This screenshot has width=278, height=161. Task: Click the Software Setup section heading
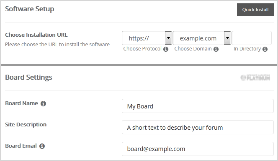coord(30,9)
